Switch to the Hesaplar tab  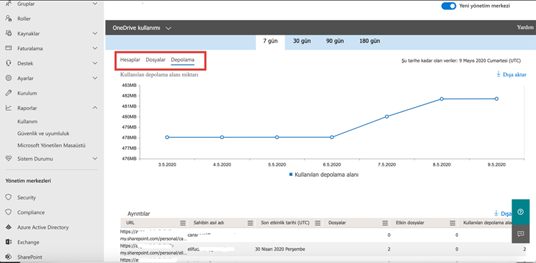pyautogui.click(x=130, y=60)
